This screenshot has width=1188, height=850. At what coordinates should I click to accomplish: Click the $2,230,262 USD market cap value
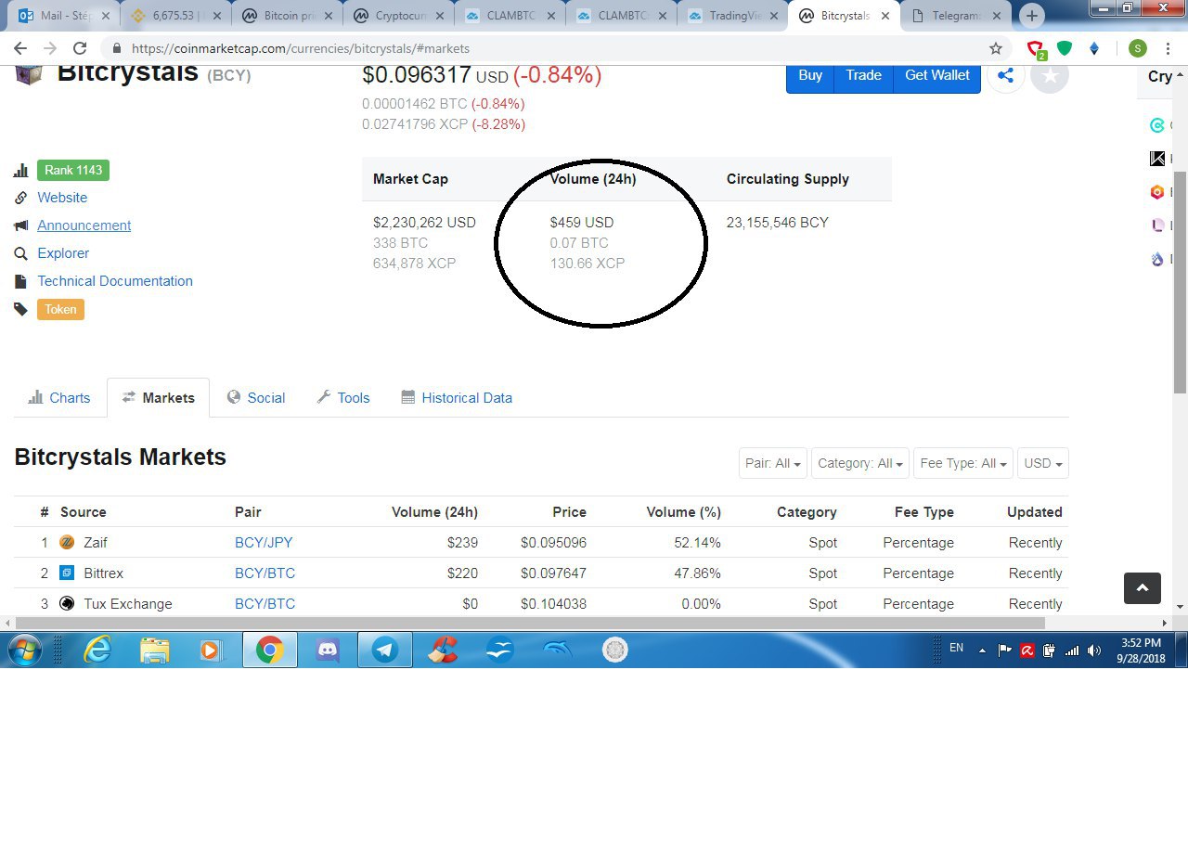[x=424, y=223]
